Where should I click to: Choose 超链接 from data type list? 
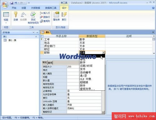92,82
